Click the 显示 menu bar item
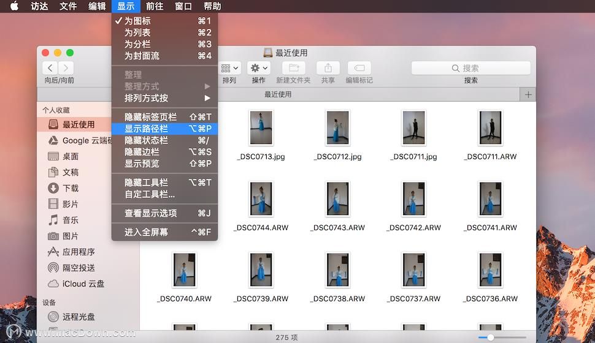 [x=126, y=6]
